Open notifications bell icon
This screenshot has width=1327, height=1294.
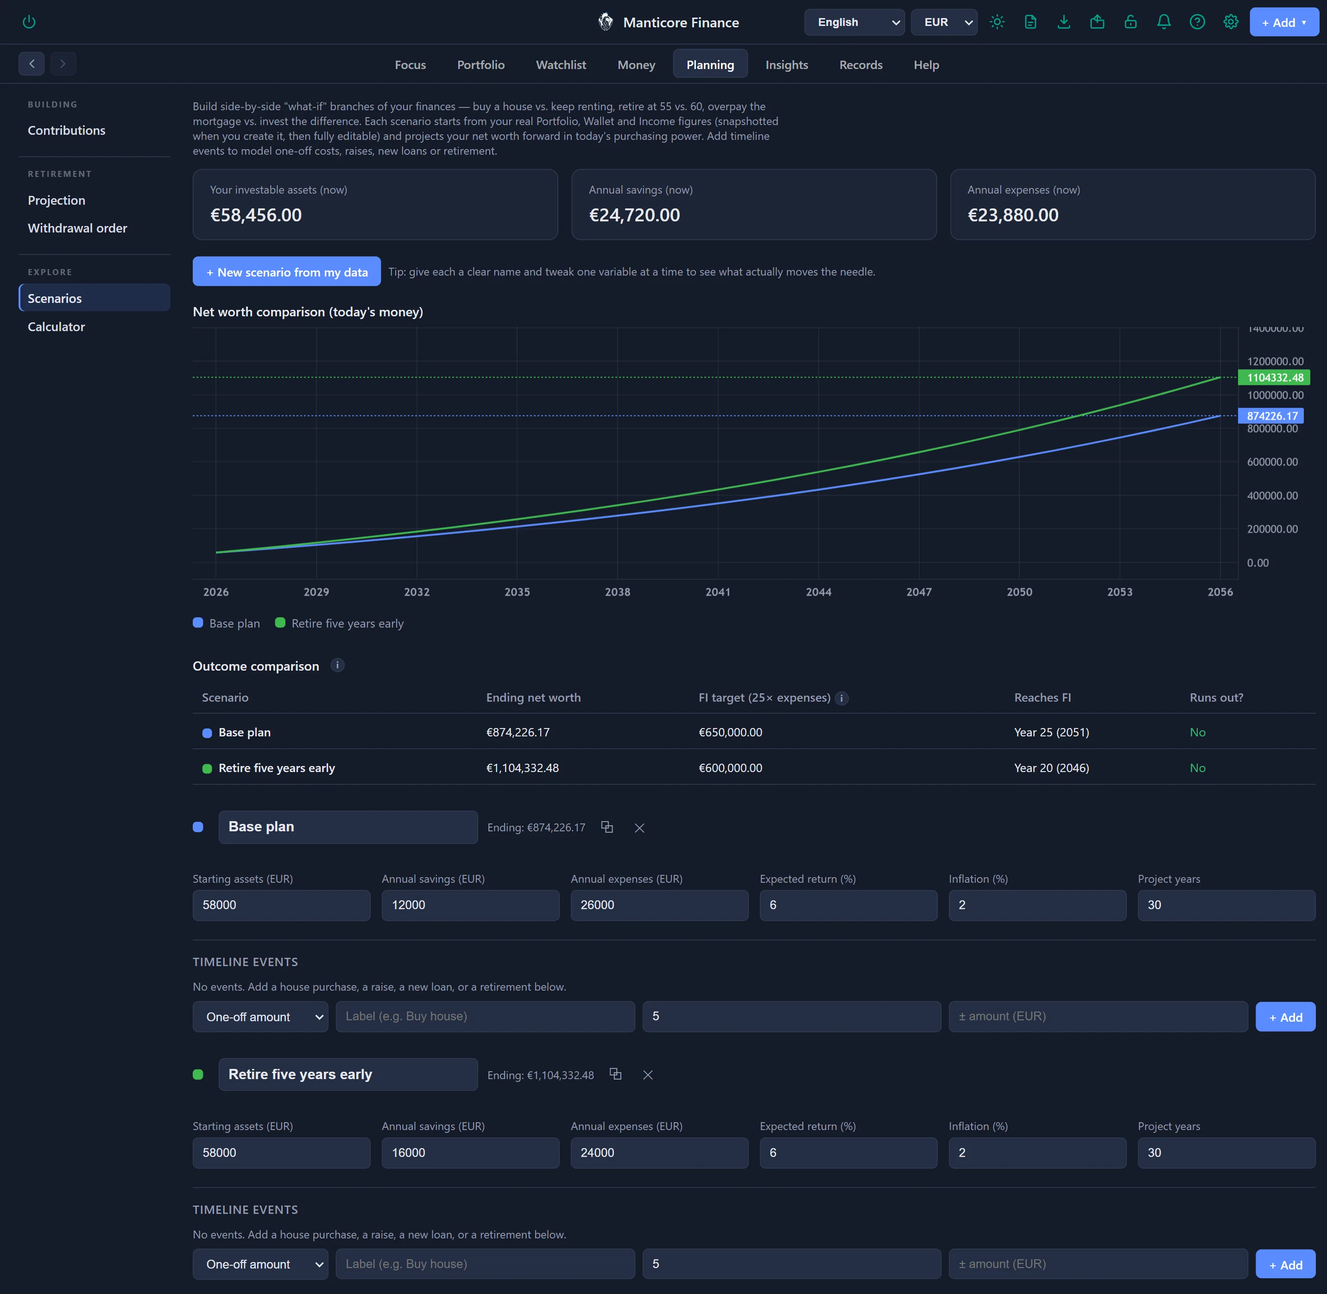pyautogui.click(x=1164, y=22)
